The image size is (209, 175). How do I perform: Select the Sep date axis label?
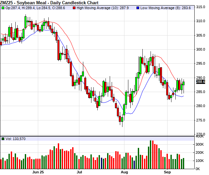(167, 171)
